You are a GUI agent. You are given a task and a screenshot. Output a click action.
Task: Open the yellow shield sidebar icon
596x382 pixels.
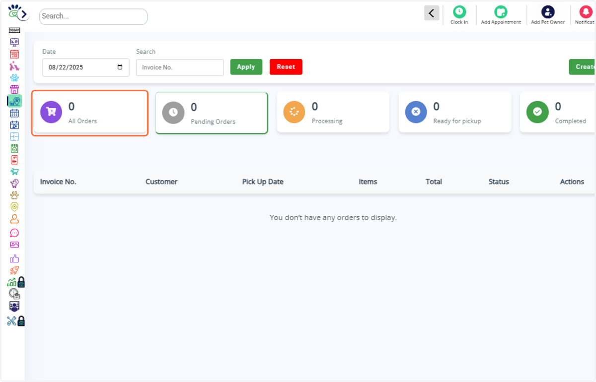pyautogui.click(x=14, y=207)
